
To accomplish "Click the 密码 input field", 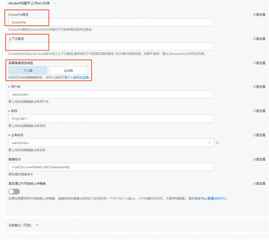I will [x=111, y=118].
